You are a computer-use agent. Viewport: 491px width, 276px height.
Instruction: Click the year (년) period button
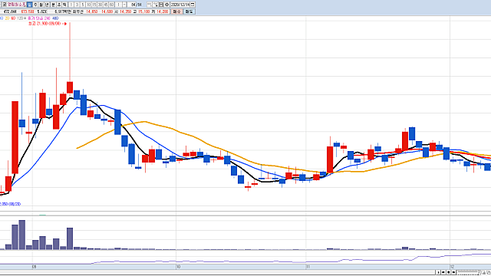pos(47,5)
